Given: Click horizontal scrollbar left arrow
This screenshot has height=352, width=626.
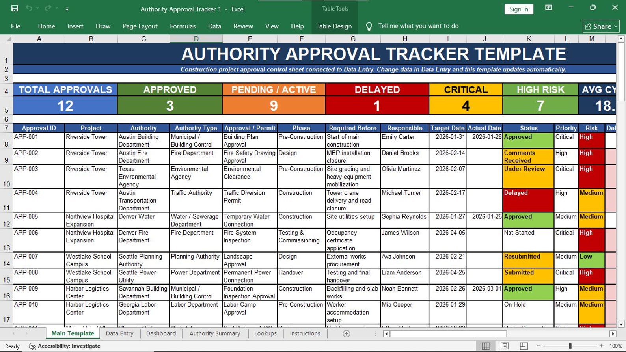Looking at the screenshot, I should 387,334.
